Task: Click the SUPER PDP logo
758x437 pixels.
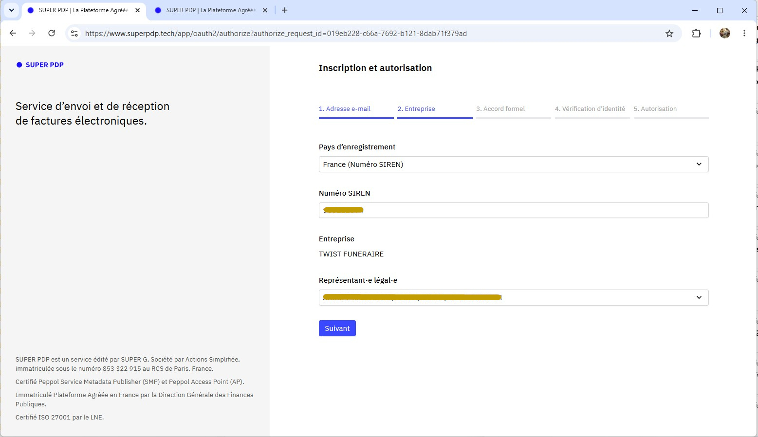Action: coord(40,65)
